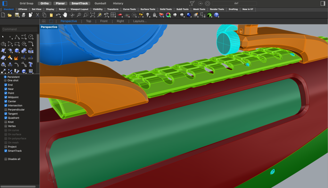Uncheck the Midpoint osnap checkbox

[6, 97]
